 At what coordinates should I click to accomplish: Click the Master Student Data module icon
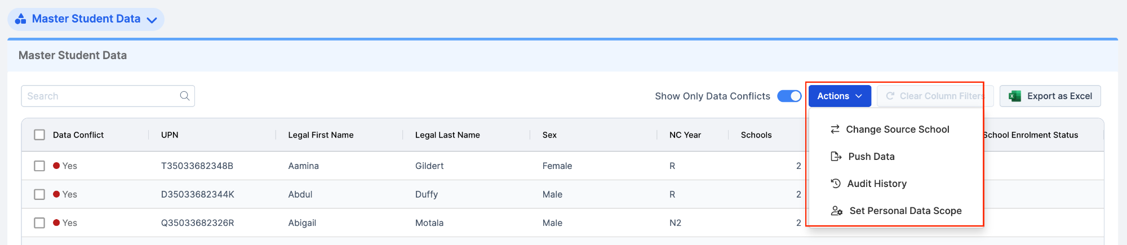point(20,19)
